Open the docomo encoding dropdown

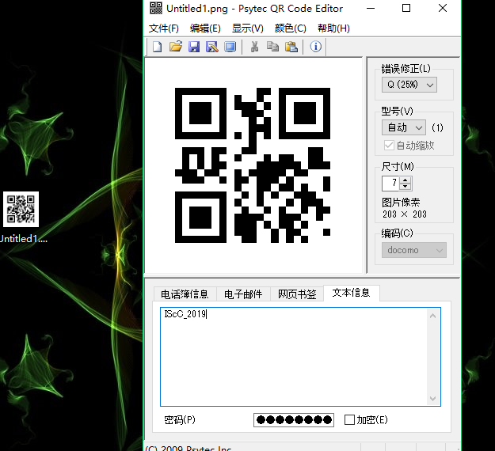click(414, 250)
